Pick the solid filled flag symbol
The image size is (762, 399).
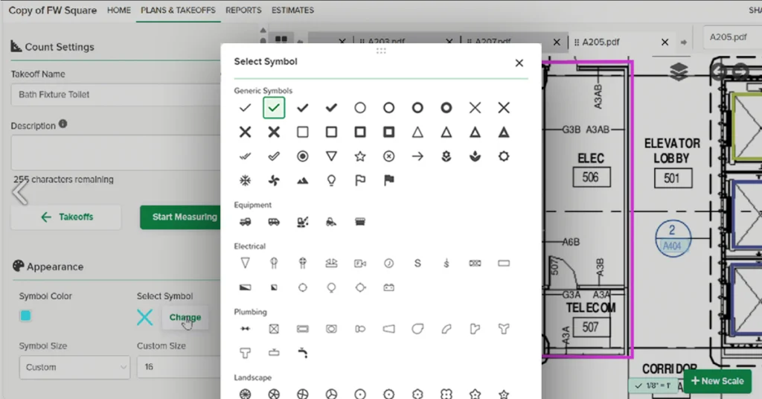coord(388,181)
